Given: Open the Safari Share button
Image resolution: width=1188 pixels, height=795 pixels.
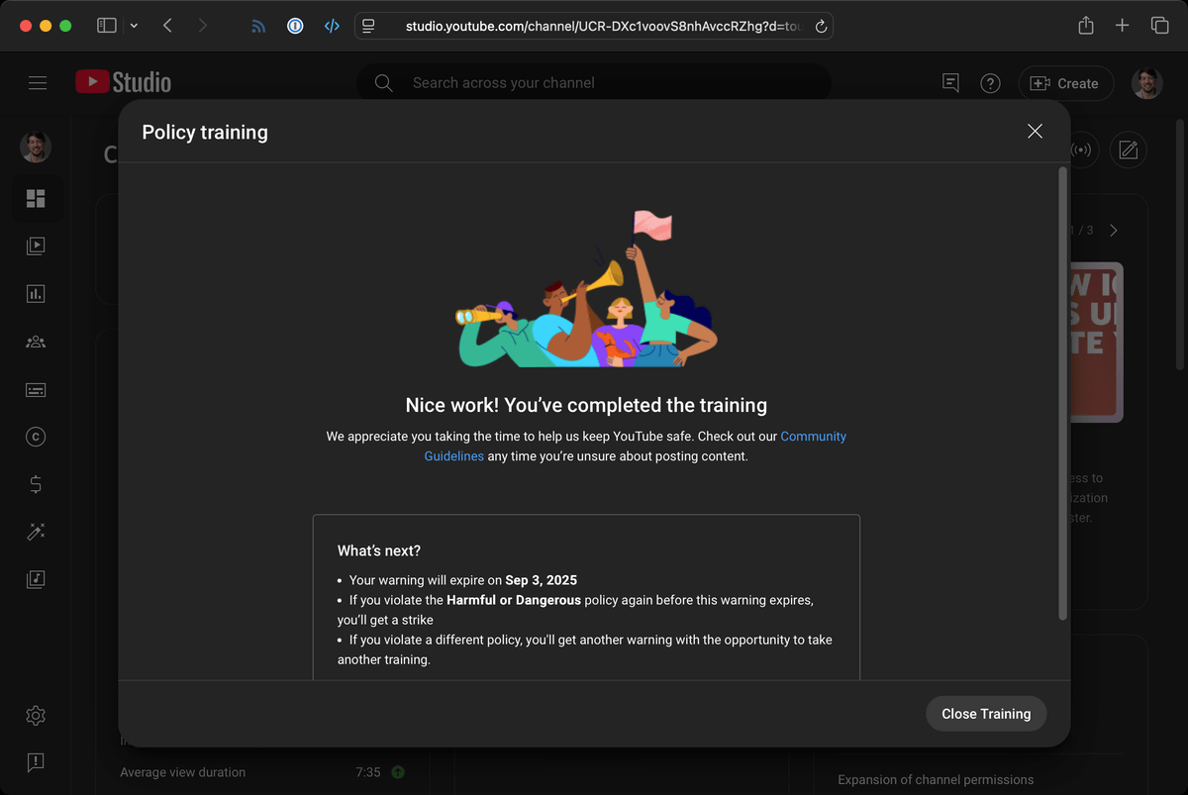Looking at the screenshot, I should coord(1086,26).
